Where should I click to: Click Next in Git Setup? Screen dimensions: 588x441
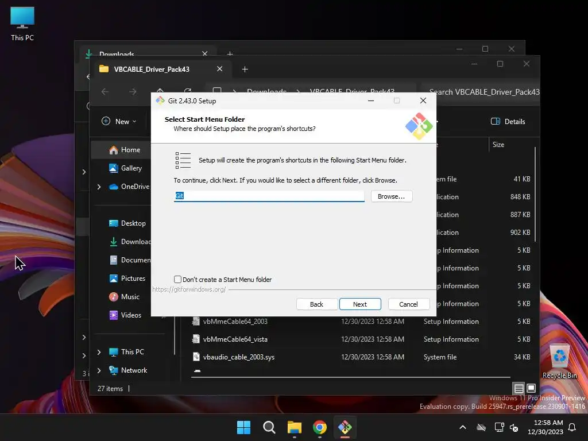coord(360,304)
